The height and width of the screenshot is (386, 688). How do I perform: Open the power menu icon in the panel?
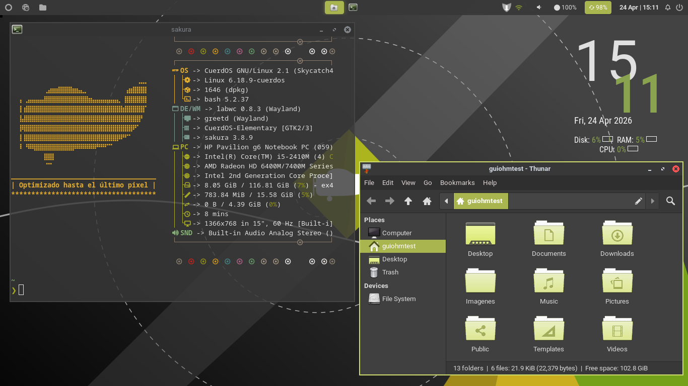click(680, 8)
